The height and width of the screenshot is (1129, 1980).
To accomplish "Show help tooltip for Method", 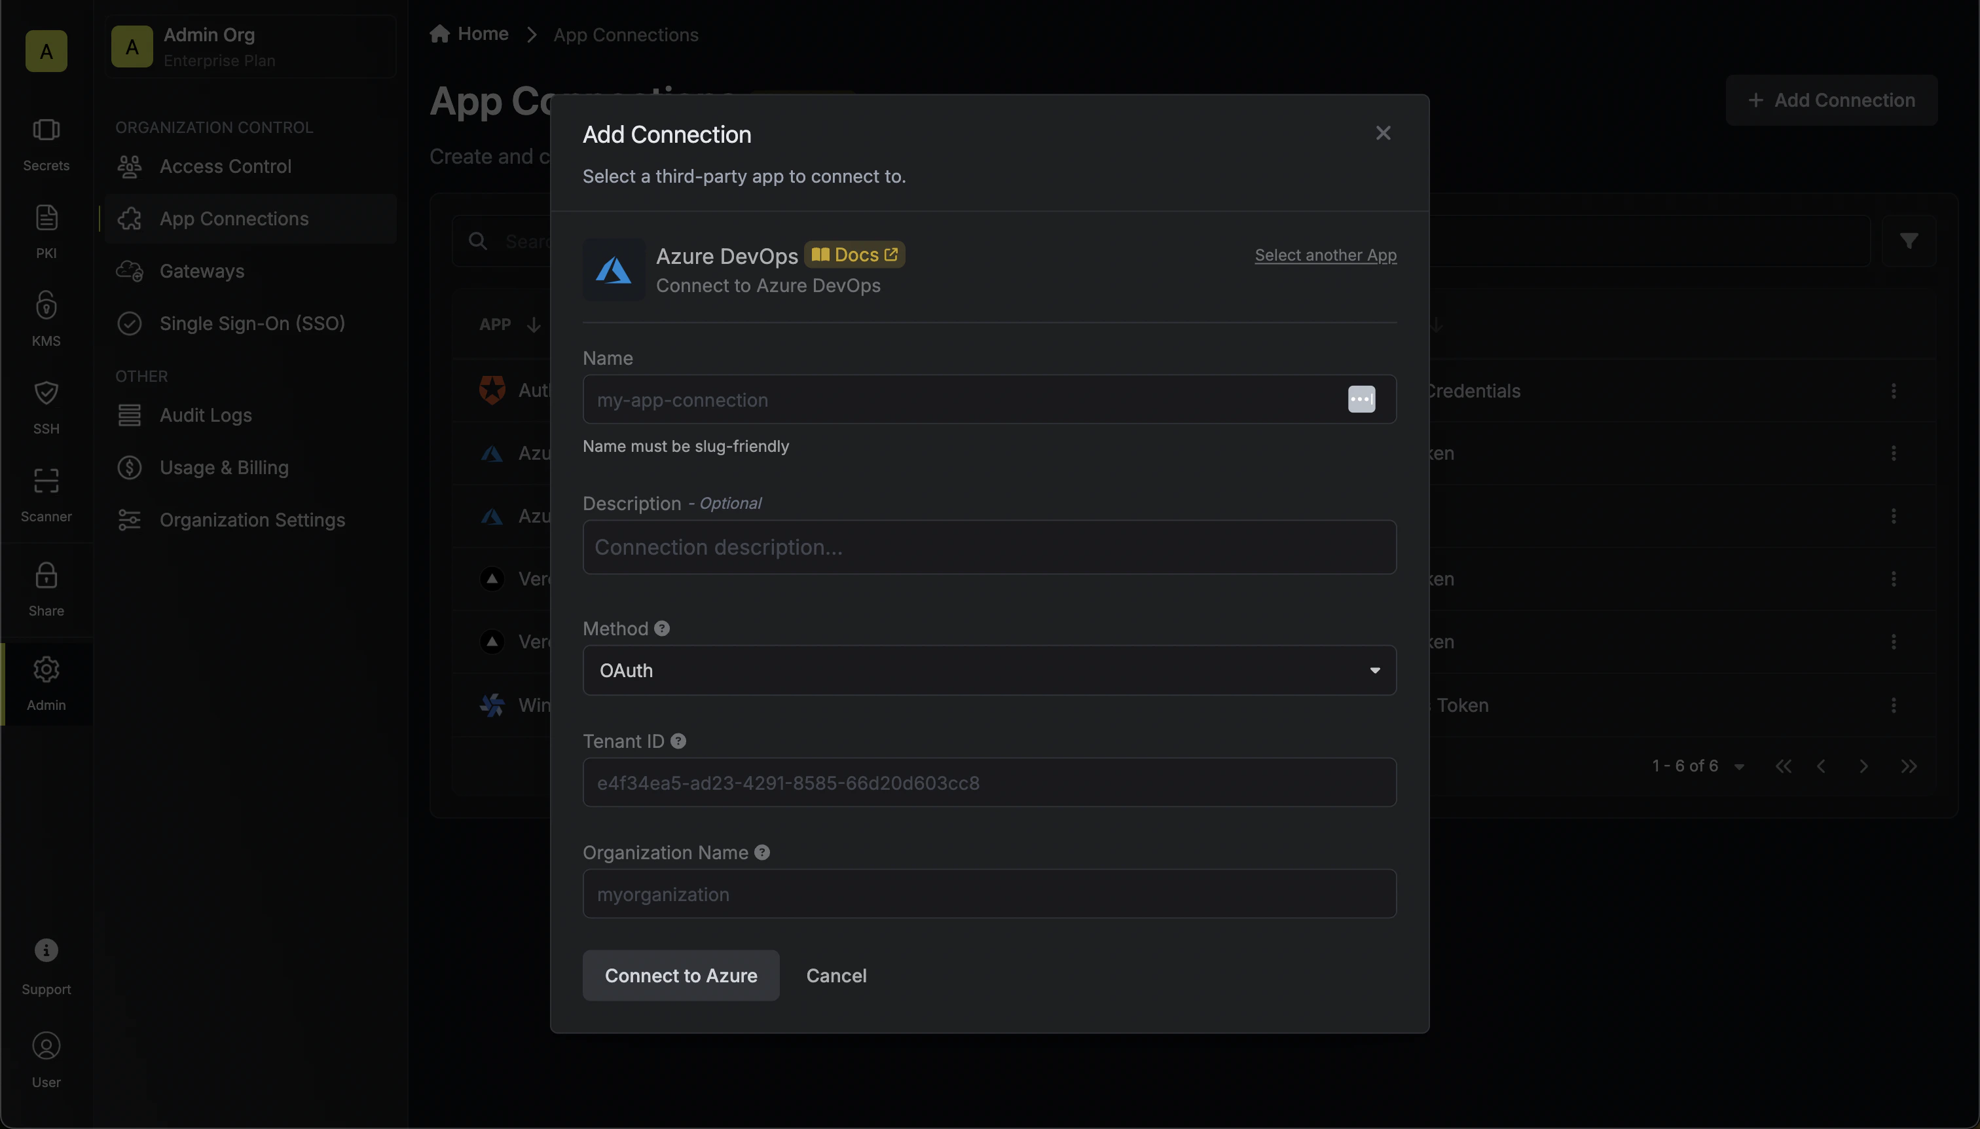I will click(662, 629).
